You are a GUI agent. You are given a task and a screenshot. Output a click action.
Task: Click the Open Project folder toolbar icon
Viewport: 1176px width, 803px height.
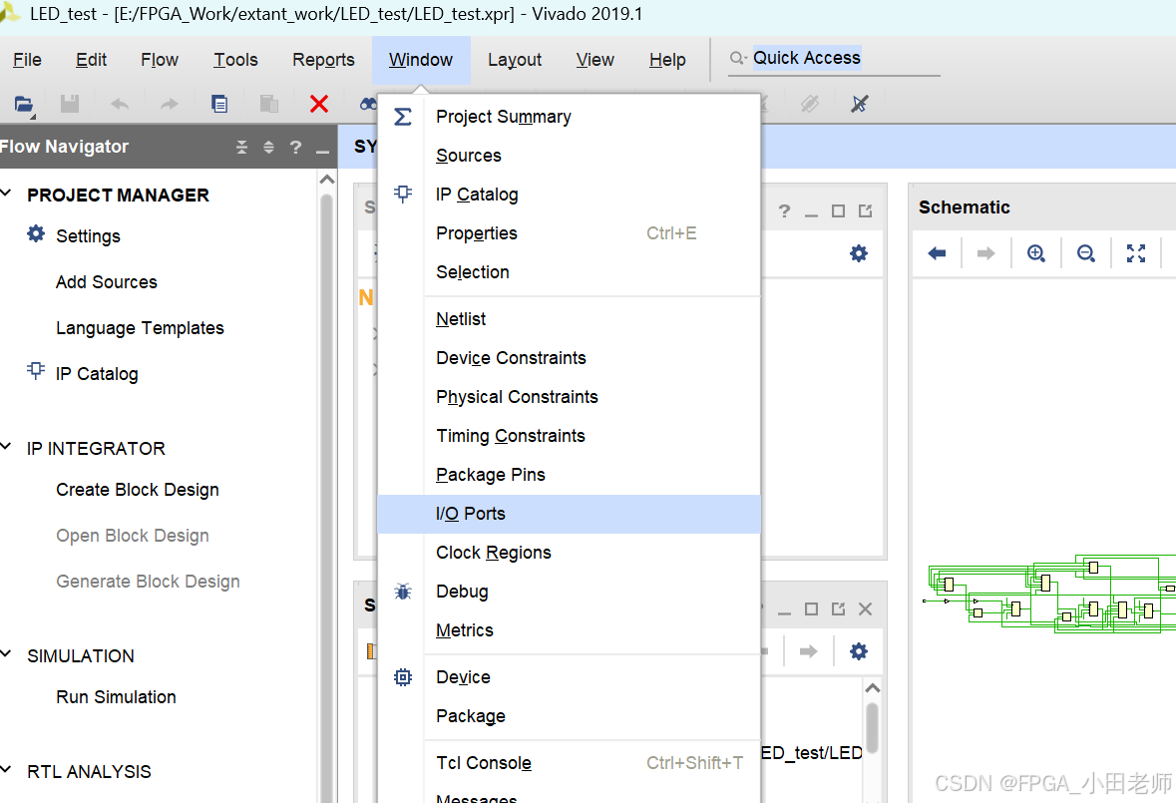point(23,104)
